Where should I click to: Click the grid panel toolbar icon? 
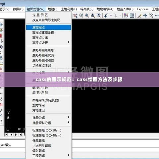132,16
